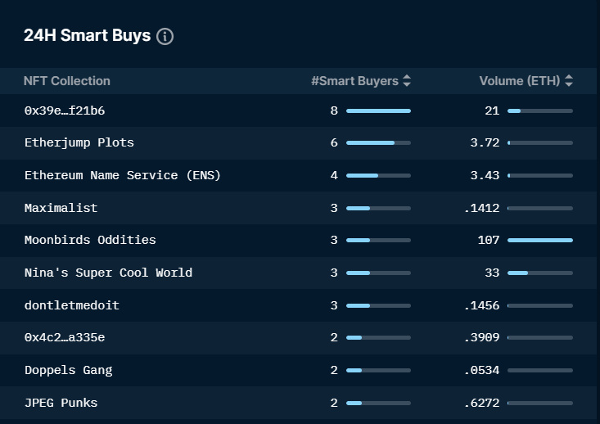Click the smart buyers bar for Etherjump Plots
Image resolution: width=600 pixels, height=424 pixels.
click(x=378, y=143)
